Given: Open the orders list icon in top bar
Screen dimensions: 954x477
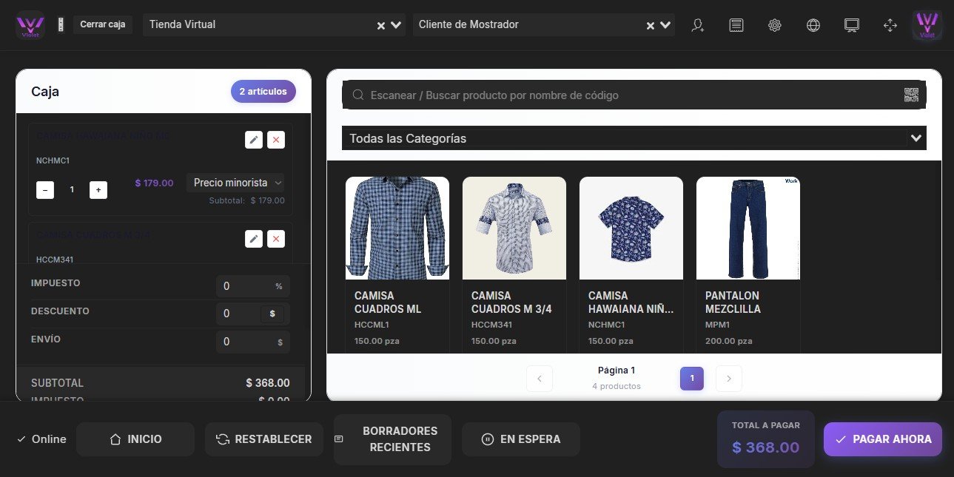Looking at the screenshot, I should pyautogui.click(x=736, y=25).
